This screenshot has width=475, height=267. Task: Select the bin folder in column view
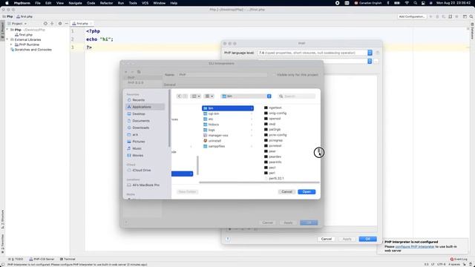click(x=228, y=108)
